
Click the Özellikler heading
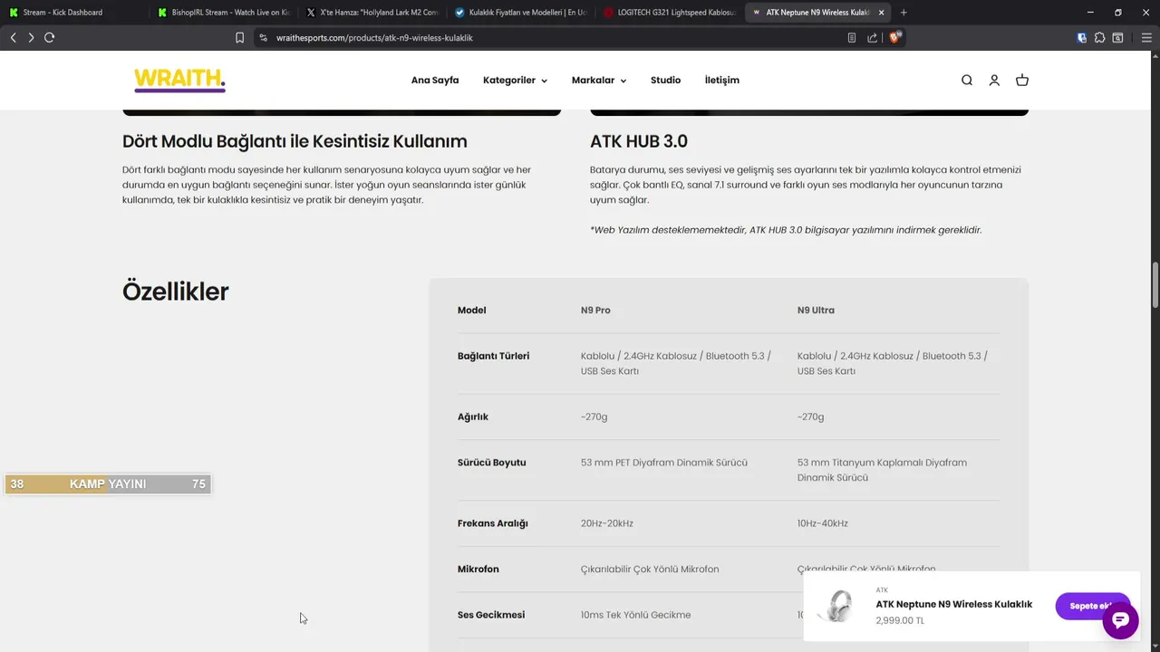tap(176, 292)
